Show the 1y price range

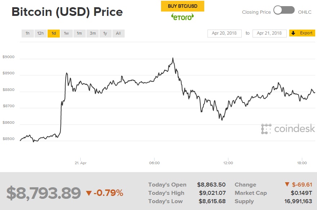pyautogui.click(x=105, y=34)
